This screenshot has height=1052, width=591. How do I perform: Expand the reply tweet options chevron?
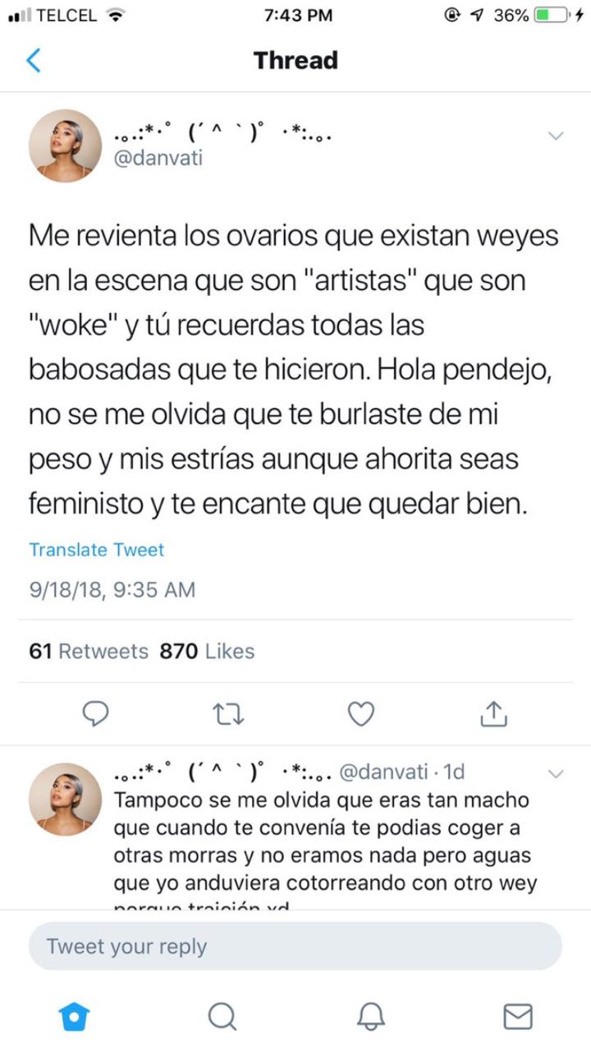(556, 773)
